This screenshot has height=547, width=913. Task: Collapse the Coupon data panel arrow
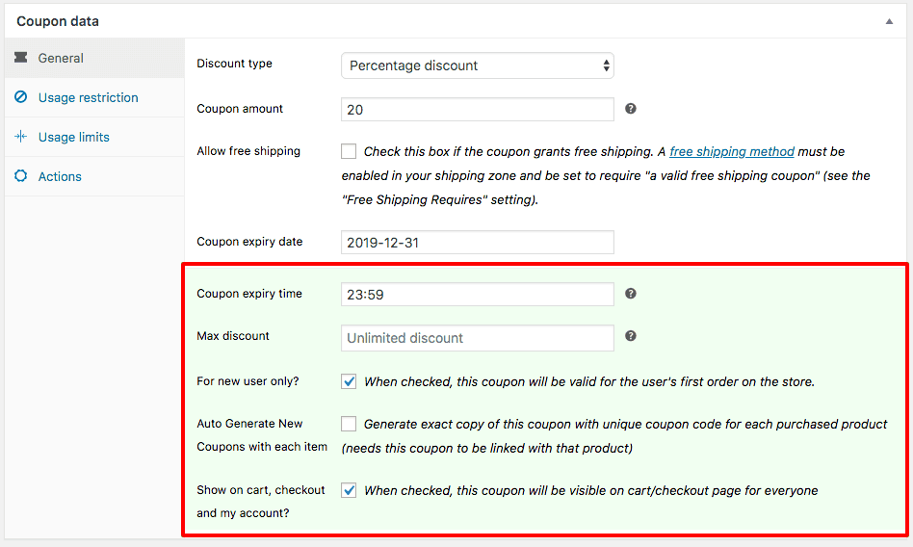[889, 21]
